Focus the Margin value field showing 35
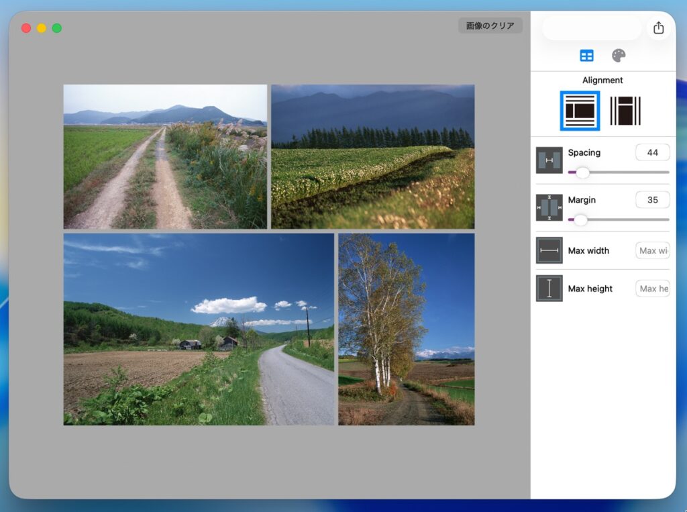687x512 pixels. click(652, 200)
